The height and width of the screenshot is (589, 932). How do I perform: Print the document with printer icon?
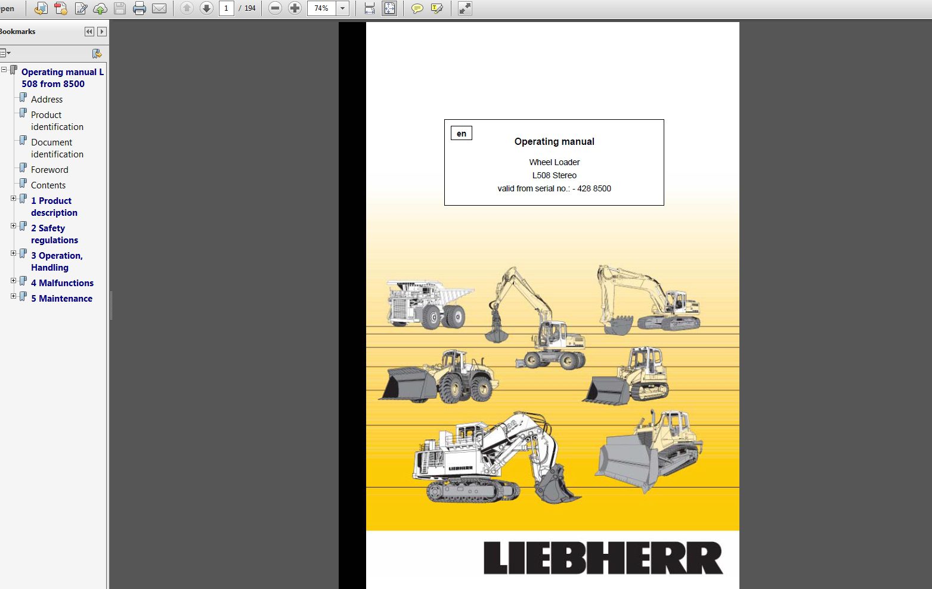pyautogui.click(x=140, y=8)
